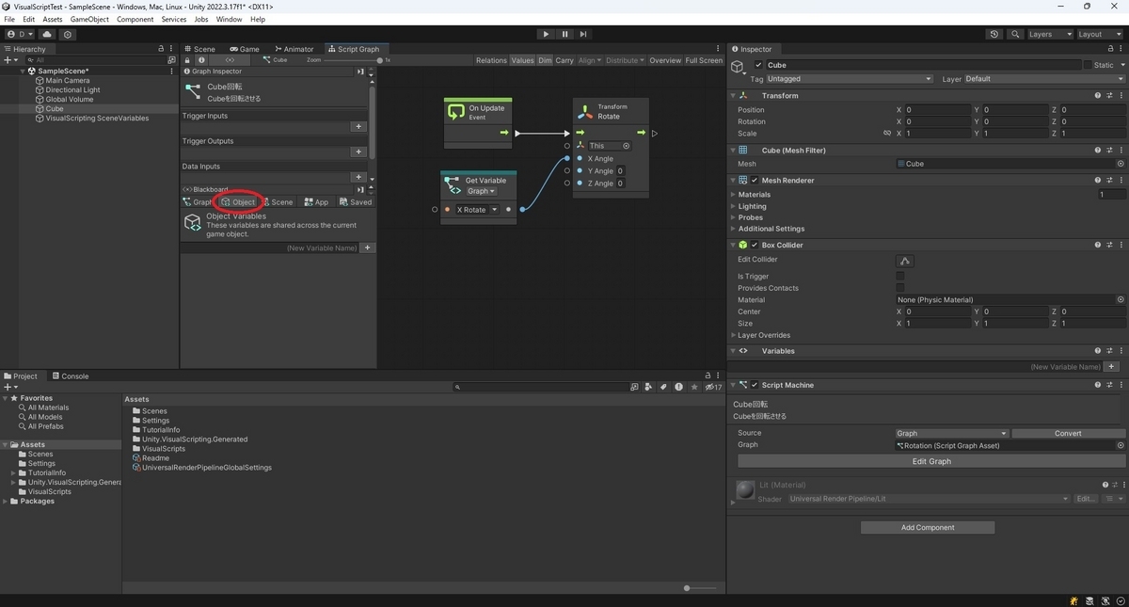Collapse the SampleScene tree in Hierarchy
Screen dimensions: 1129x607
click(x=23, y=71)
